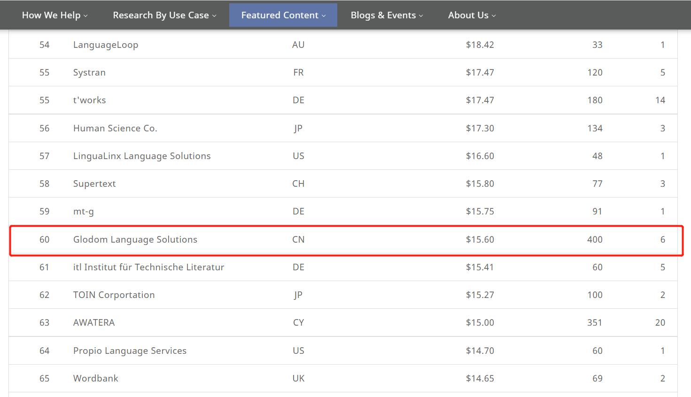Click the LinguaLinx Language Solutions name
This screenshot has width=691, height=397.
[x=142, y=156]
